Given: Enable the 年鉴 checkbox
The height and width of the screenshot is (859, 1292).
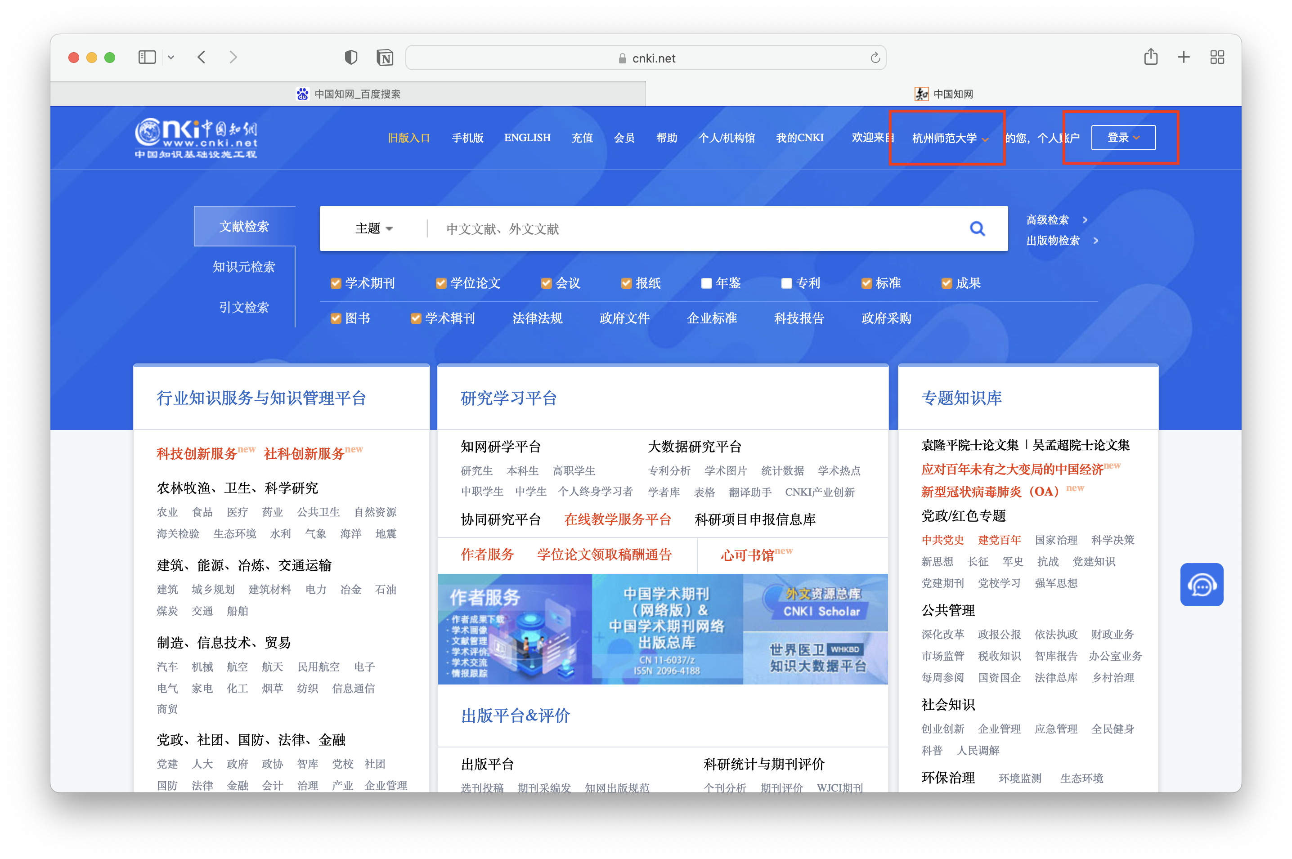Looking at the screenshot, I should [x=706, y=283].
